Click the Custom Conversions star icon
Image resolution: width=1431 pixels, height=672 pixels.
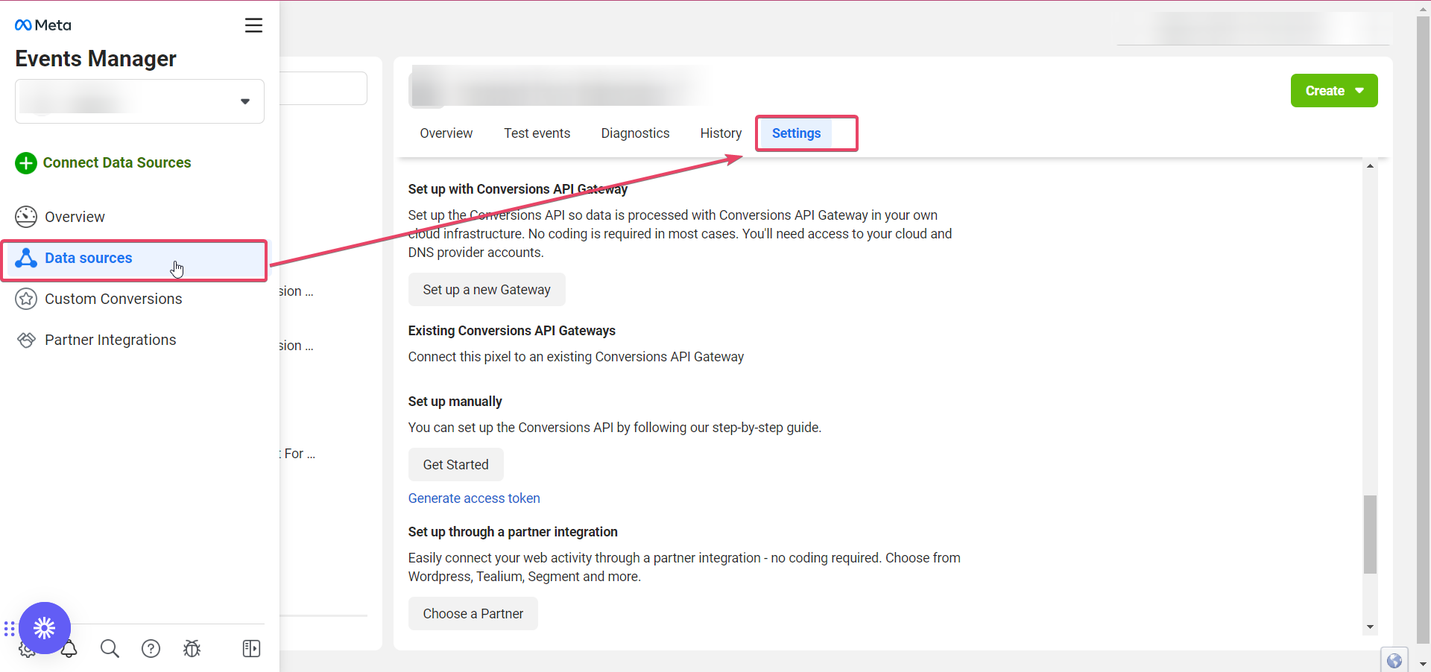[x=26, y=299]
